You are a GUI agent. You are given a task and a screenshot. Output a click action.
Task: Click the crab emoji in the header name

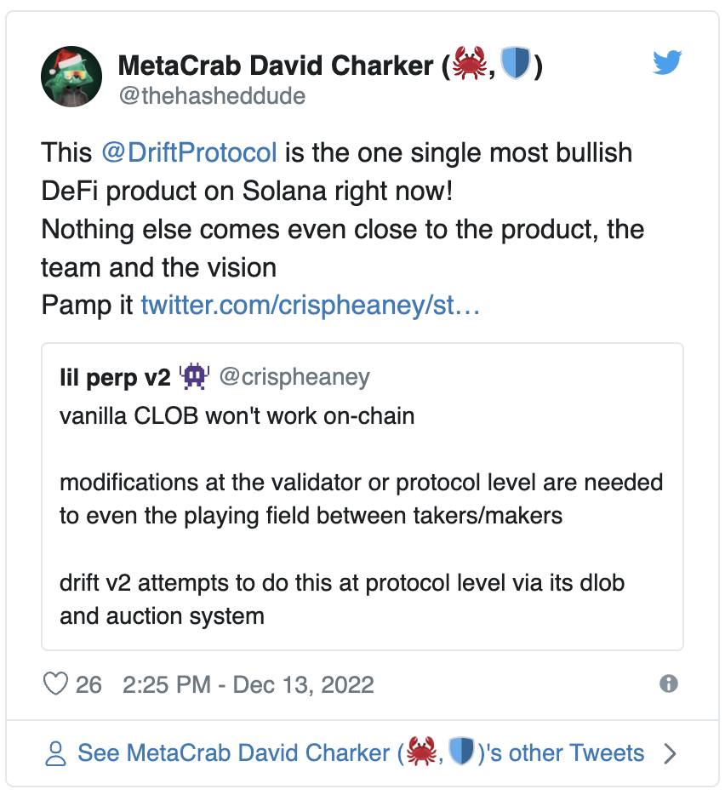point(471,65)
